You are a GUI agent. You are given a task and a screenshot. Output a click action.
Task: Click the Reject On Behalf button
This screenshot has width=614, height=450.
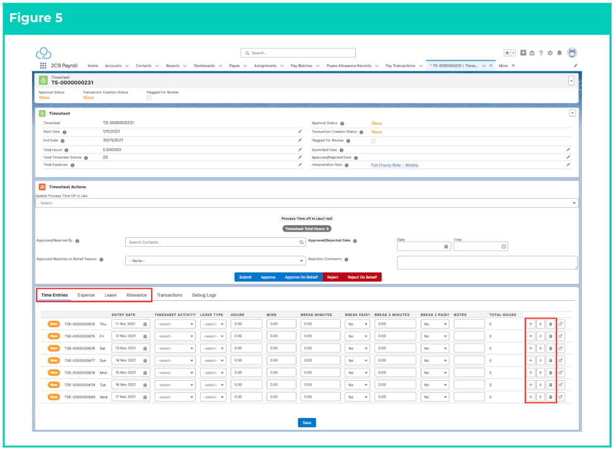click(362, 277)
